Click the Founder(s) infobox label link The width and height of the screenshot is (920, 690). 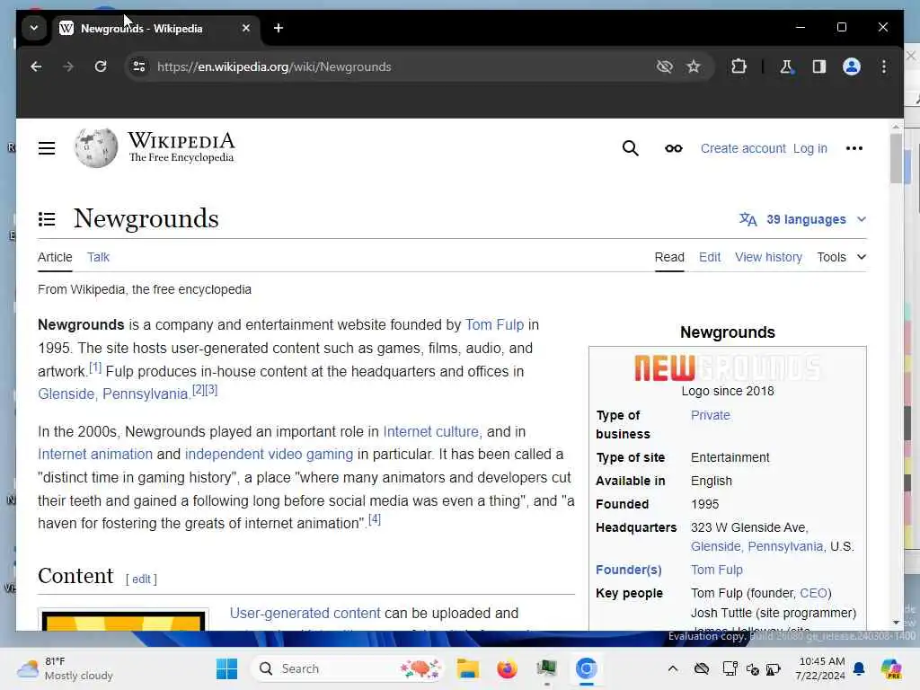(628, 570)
